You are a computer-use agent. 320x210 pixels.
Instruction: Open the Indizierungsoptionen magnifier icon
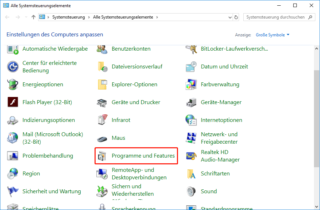12,120
